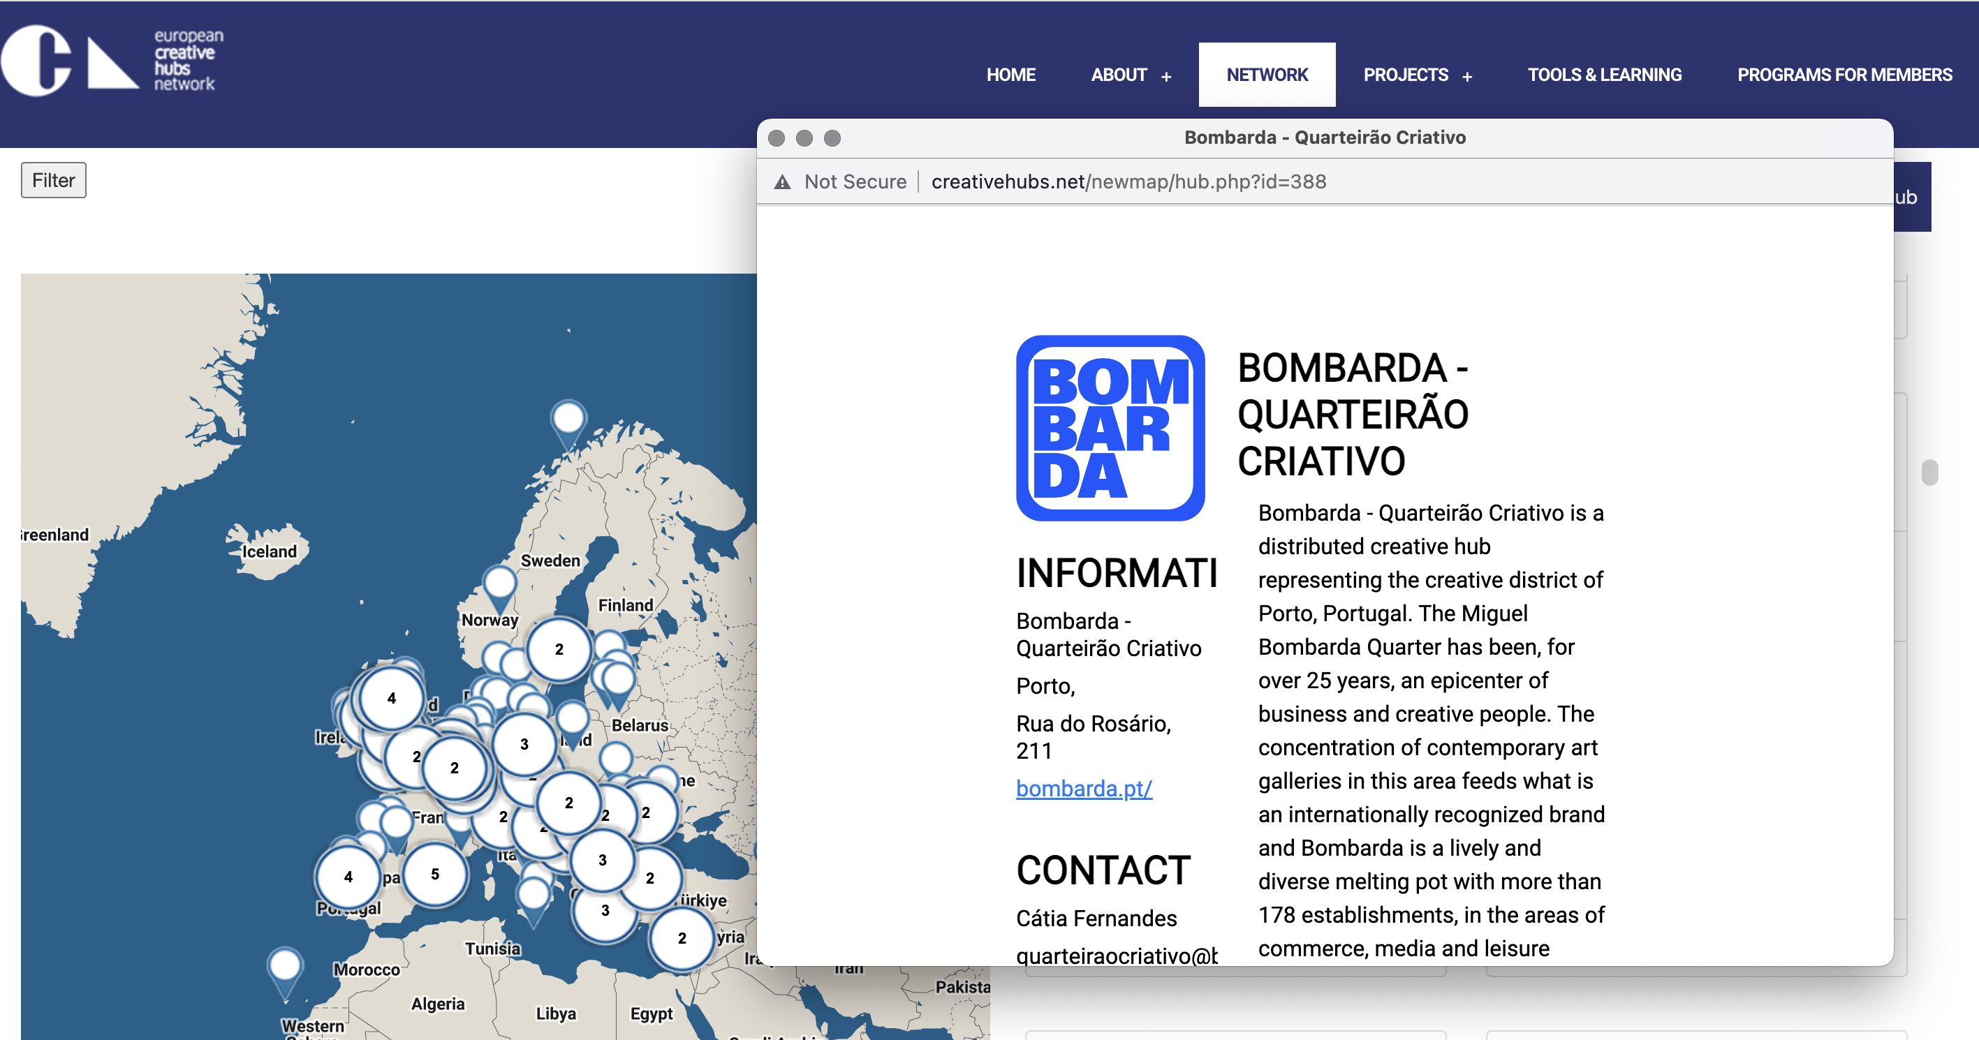Open PROGRAMS FOR MEMBERS page
The height and width of the screenshot is (1040, 1979).
pyautogui.click(x=1844, y=75)
